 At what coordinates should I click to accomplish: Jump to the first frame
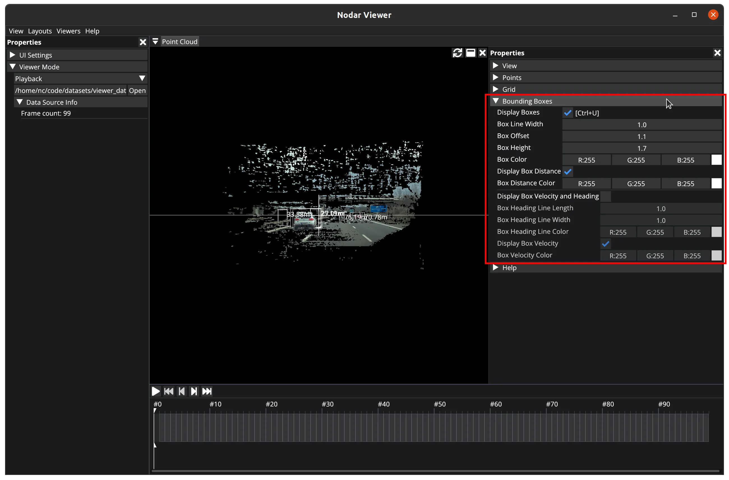(x=169, y=391)
